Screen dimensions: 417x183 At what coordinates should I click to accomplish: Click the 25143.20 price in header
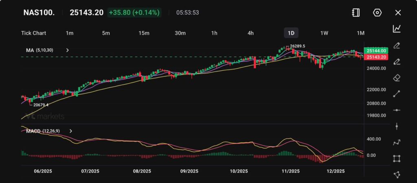click(86, 13)
